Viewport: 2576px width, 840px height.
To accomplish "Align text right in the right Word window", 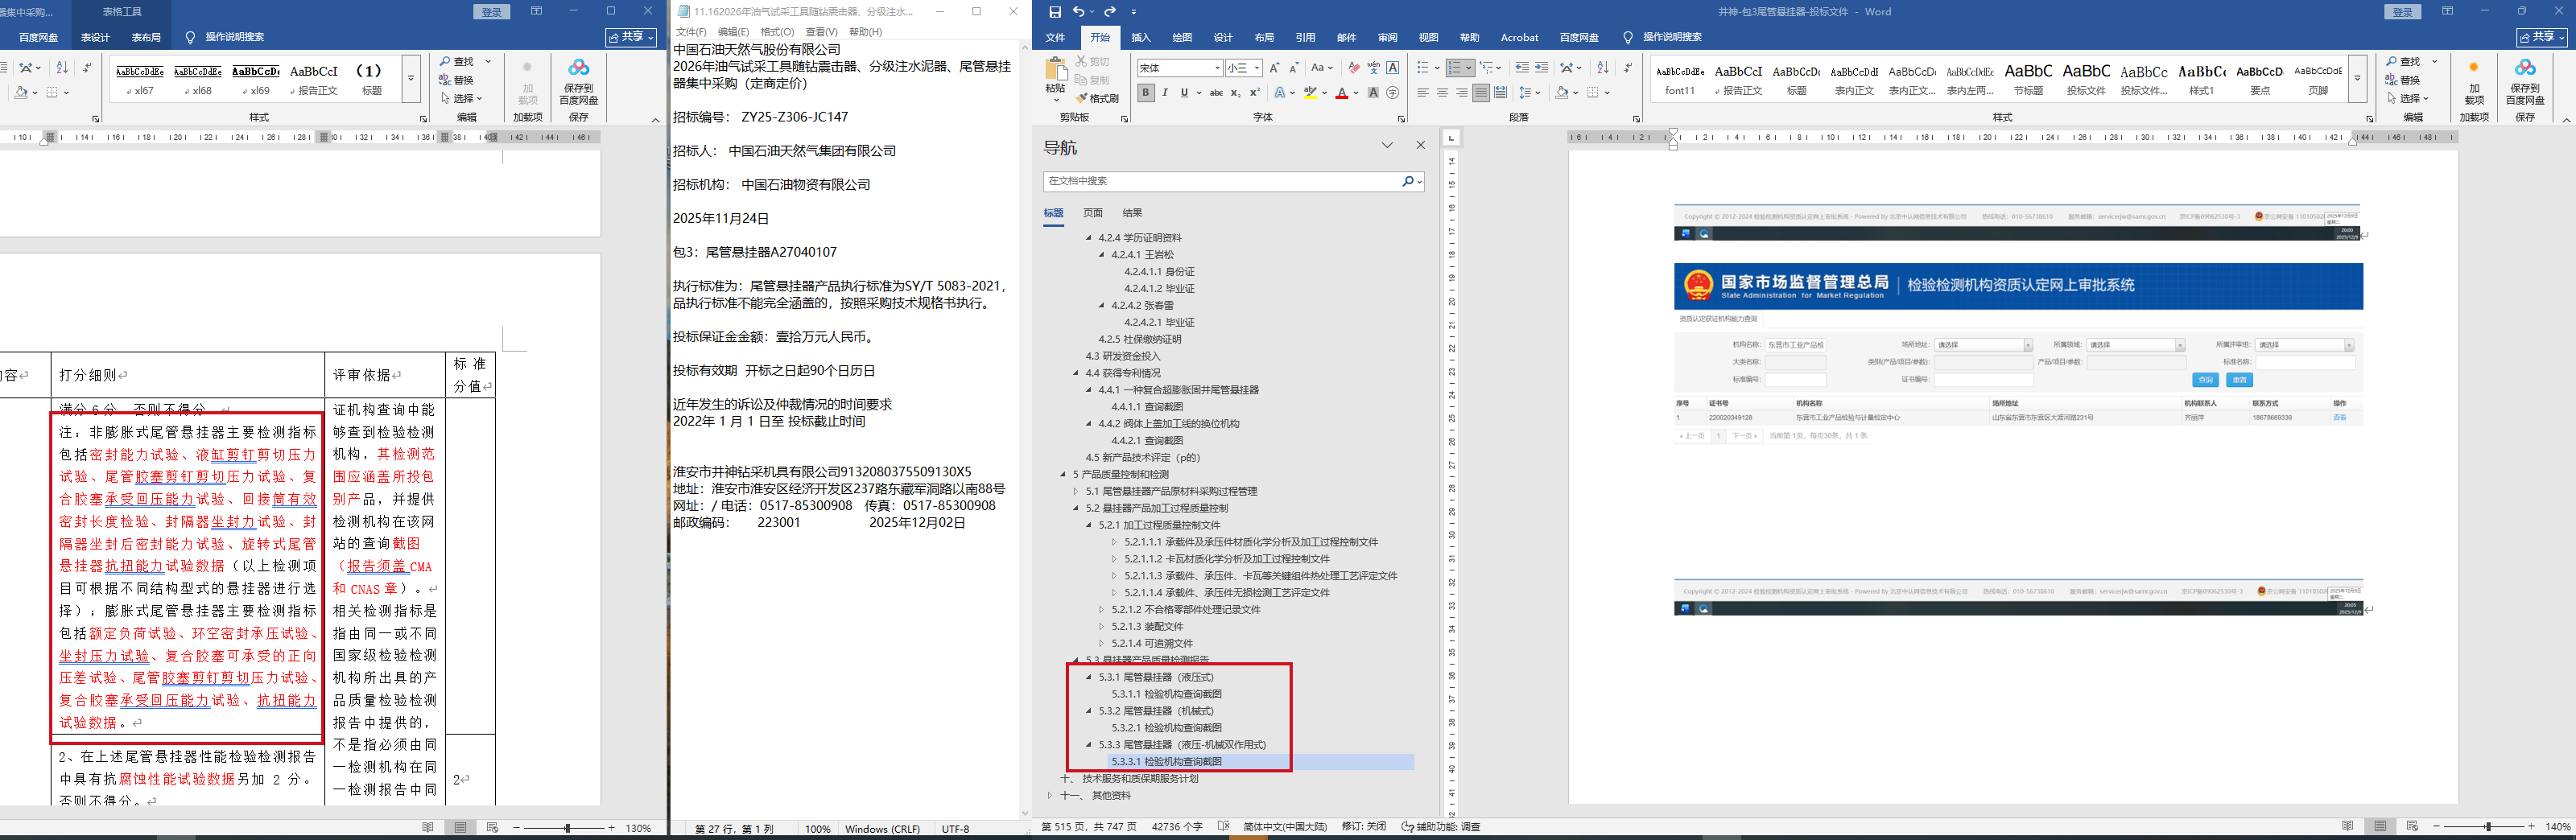I will pyautogui.click(x=1462, y=93).
